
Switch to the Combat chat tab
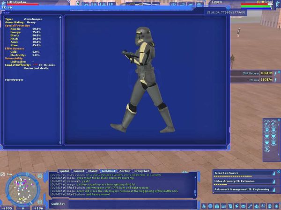click(79, 171)
